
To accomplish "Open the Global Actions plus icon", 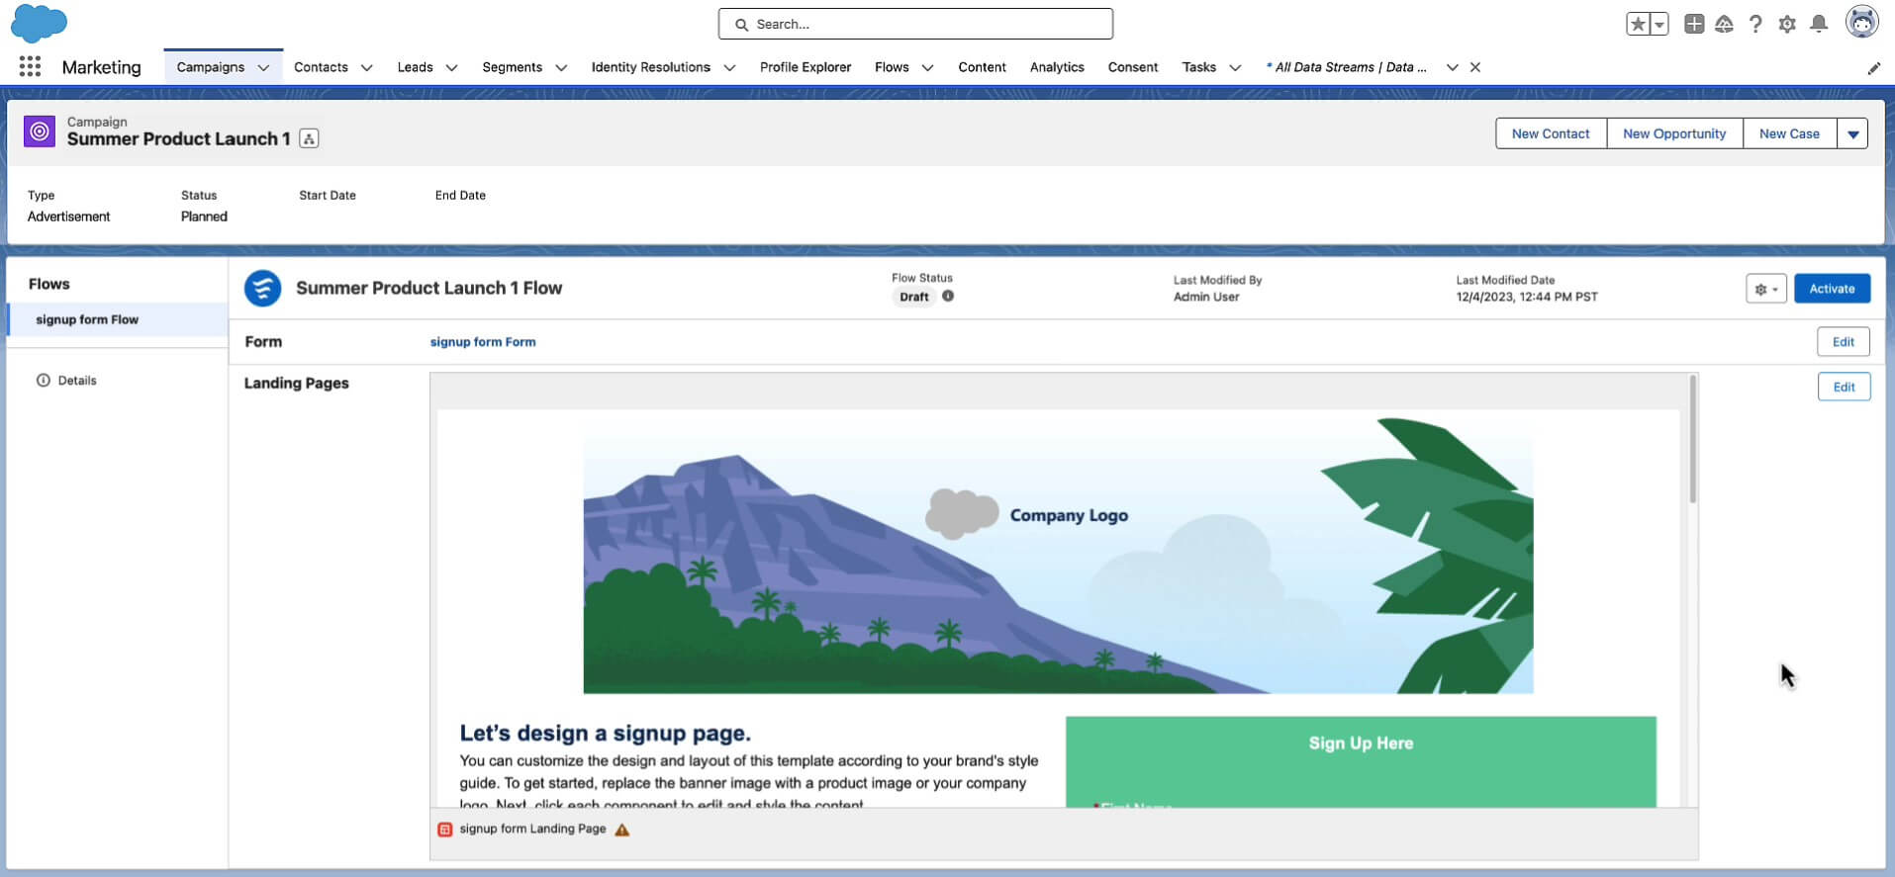I will pyautogui.click(x=1694, y=24).
